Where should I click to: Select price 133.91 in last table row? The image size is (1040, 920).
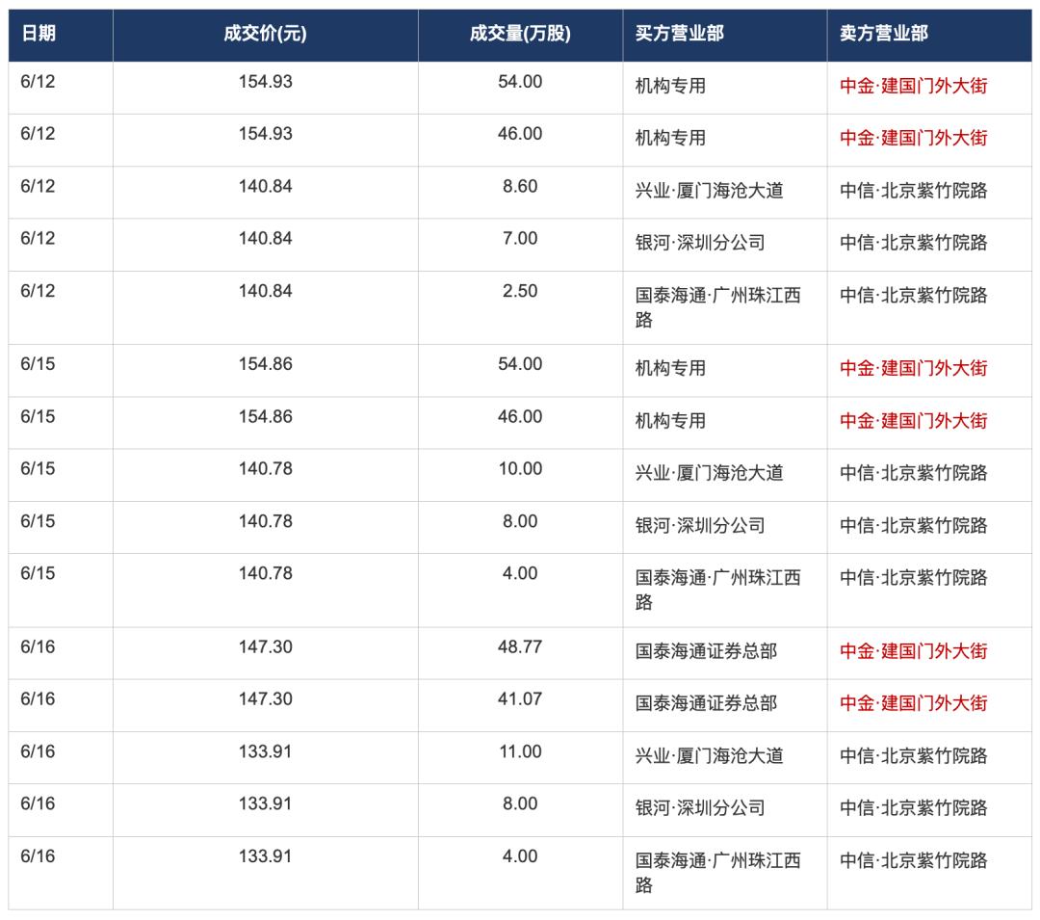click(266, 856)
